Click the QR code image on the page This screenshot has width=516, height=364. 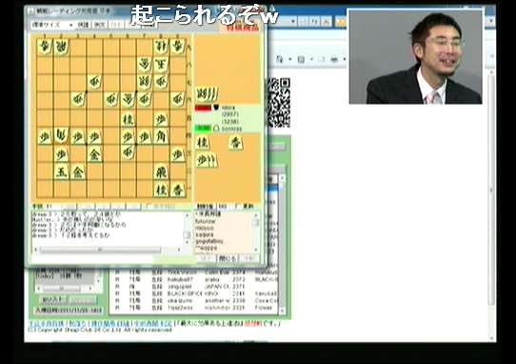[x=279, y=103]
